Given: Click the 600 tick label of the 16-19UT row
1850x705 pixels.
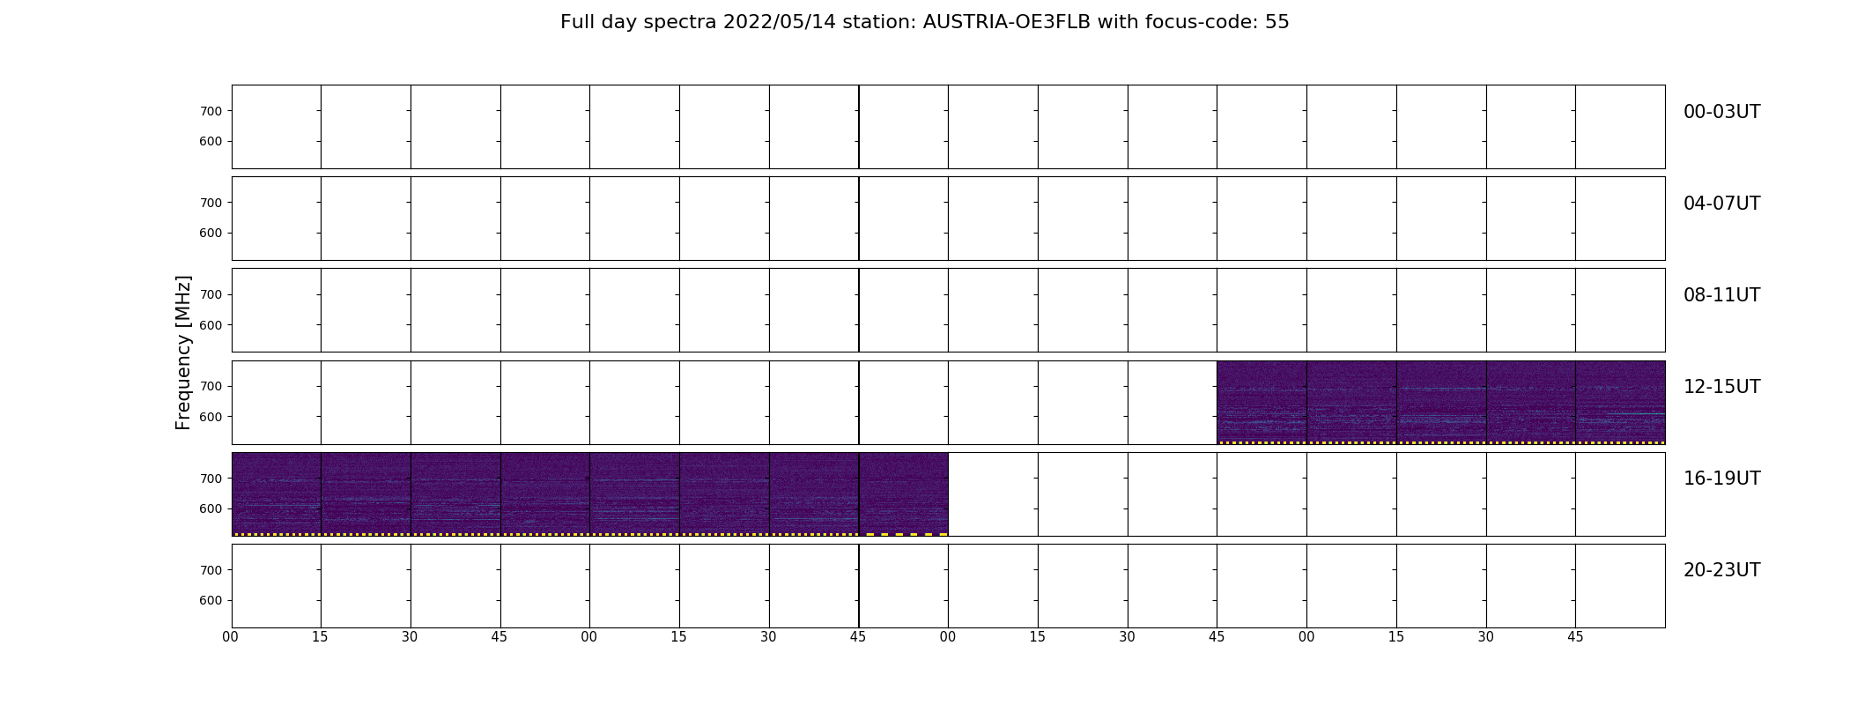Looking at the screenshot, I should pyautogui.click(x=211, y=508).
